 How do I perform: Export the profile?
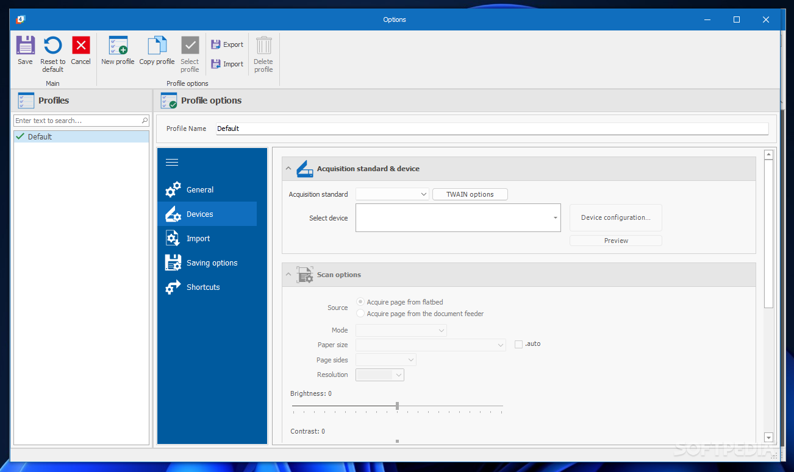[227, 44]
